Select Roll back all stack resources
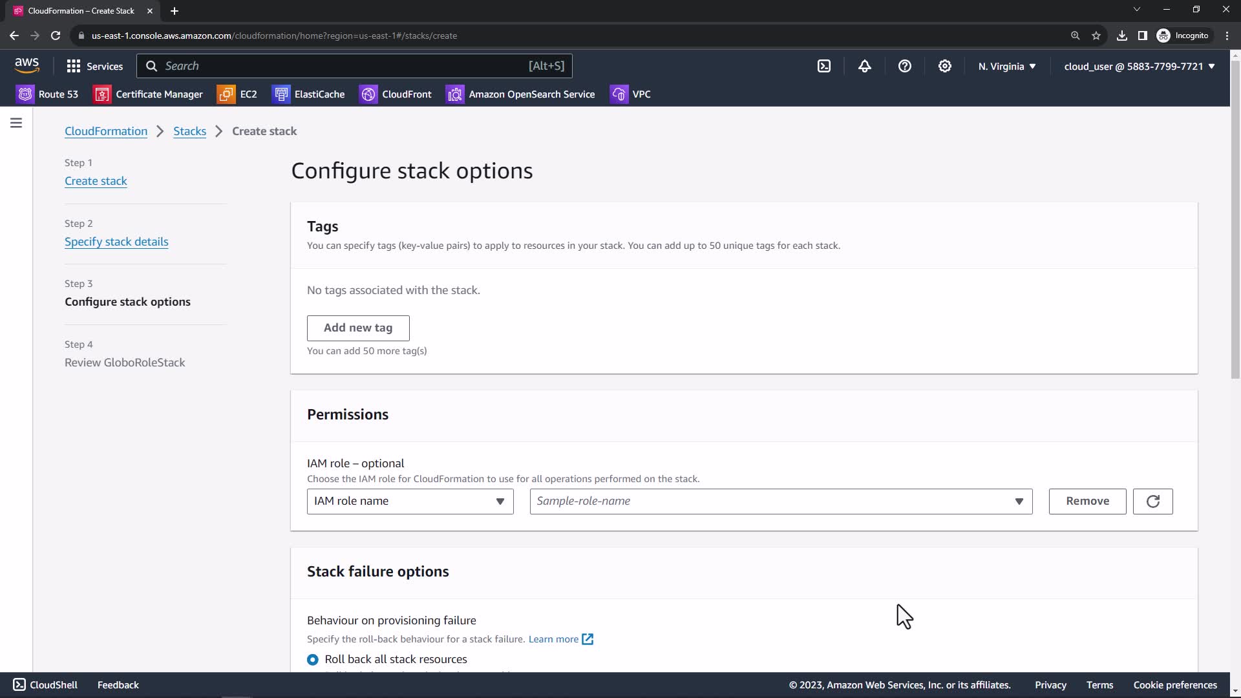 coord(313,659)
